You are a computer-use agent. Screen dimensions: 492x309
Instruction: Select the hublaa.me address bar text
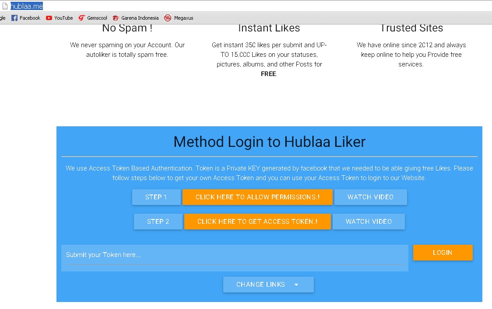point(27,6)
